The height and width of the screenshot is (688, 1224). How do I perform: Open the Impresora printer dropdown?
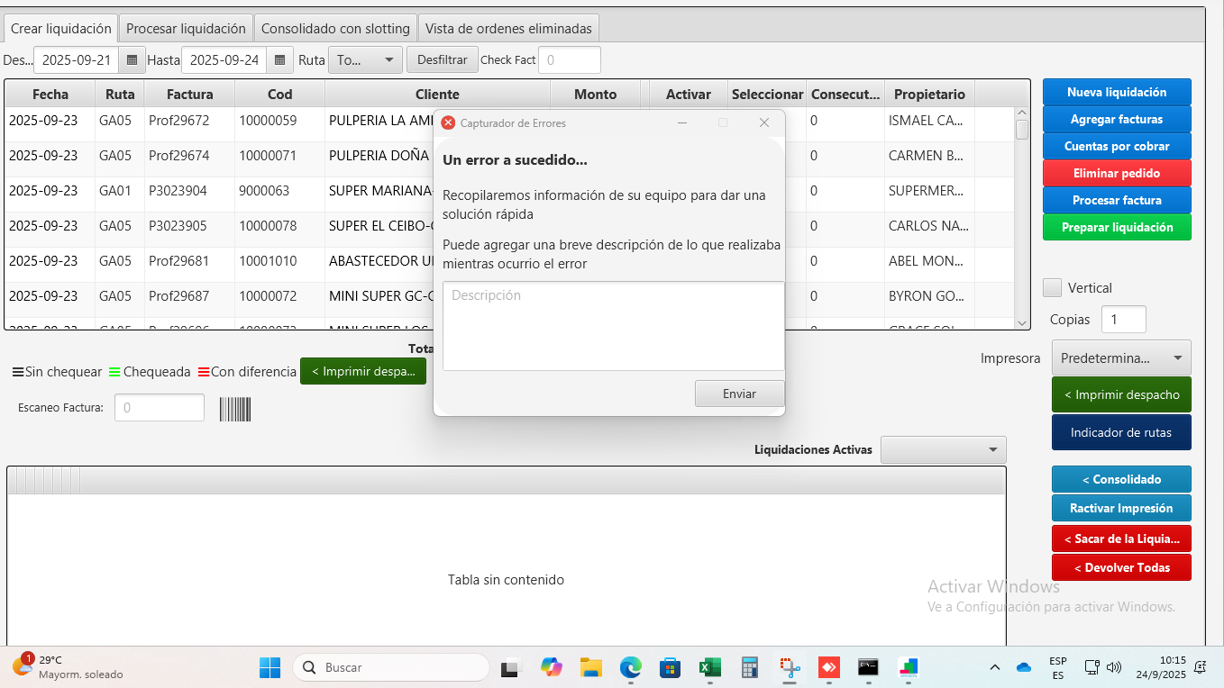pos(1120,358)
